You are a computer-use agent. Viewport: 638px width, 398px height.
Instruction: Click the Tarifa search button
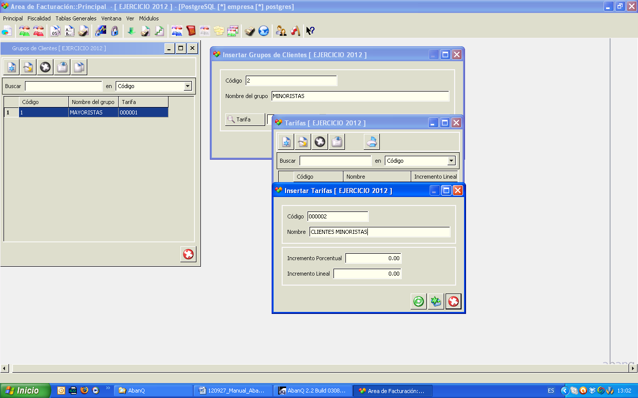coord(245,119)
